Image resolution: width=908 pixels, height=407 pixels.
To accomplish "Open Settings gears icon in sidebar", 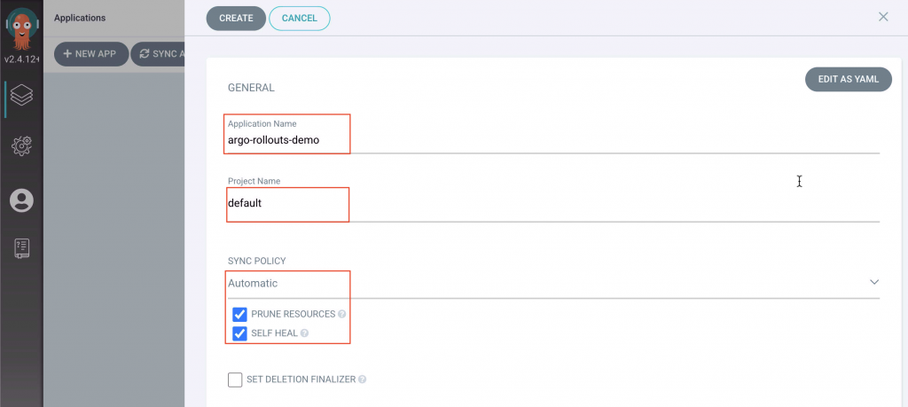I will (21, 146).
